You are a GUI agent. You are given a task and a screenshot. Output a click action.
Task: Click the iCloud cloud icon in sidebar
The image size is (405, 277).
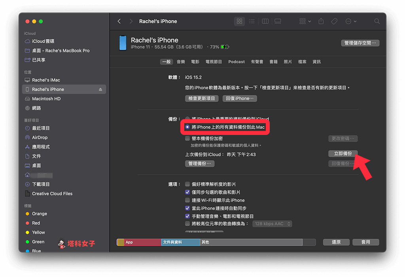[27, 41]
